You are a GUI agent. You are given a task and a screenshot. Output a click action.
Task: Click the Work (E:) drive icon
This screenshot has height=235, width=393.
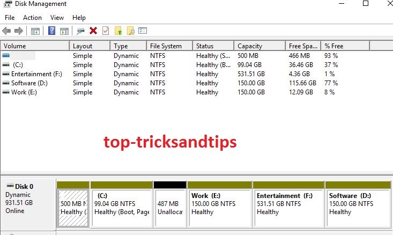tap(6, 92)
